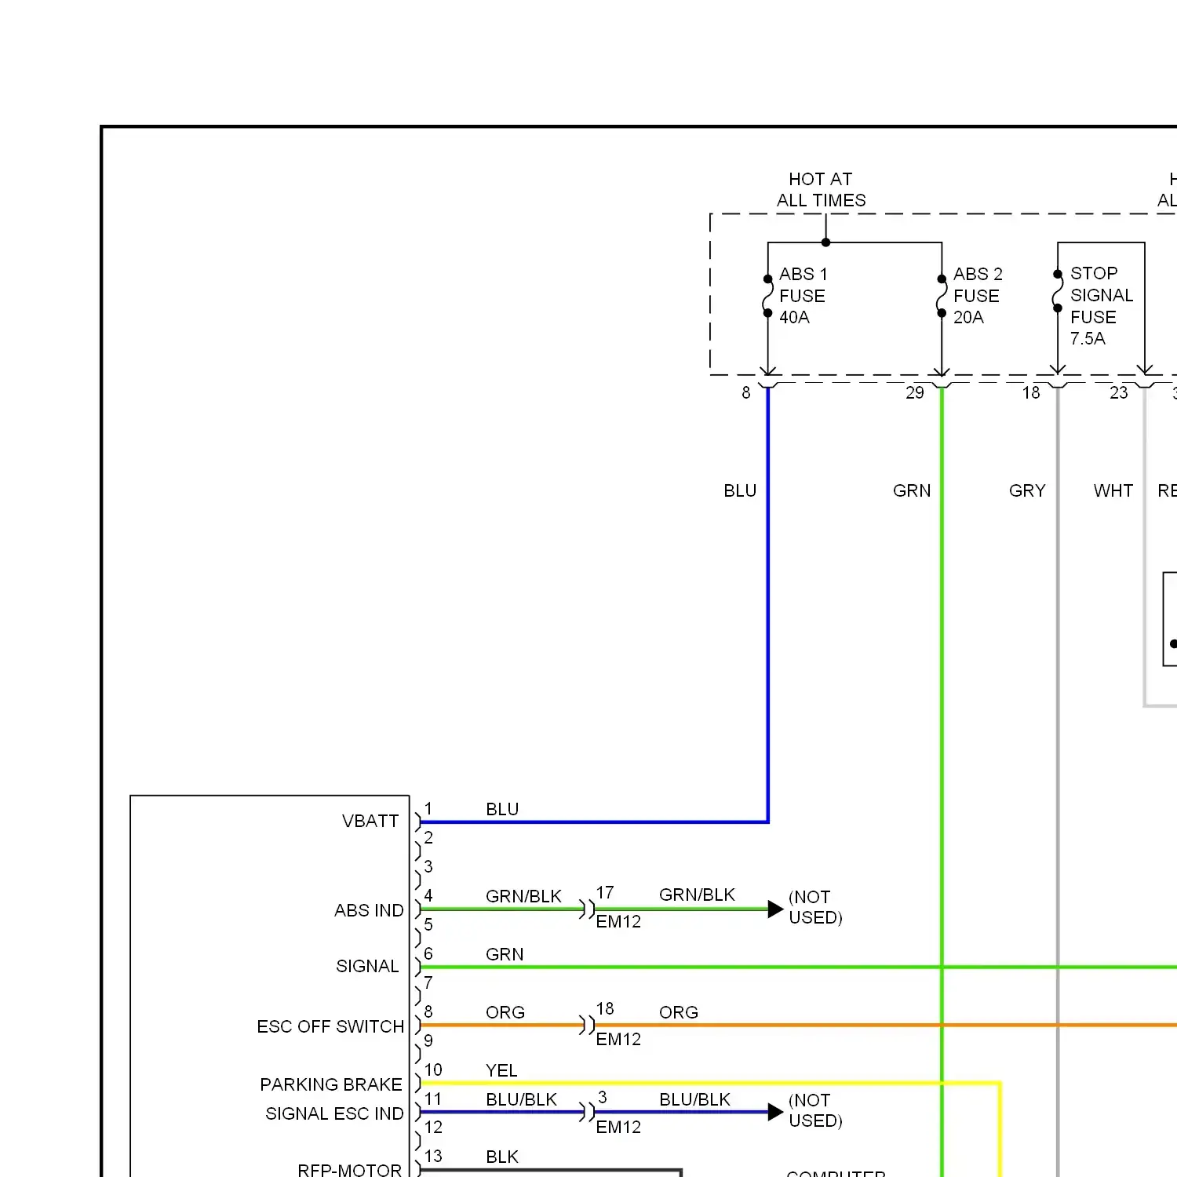This screenshot has width=1177, height=1177.
Task: Click the RFP-MOTOR label
Action: pyautogui.click(x=349, y=1170)
